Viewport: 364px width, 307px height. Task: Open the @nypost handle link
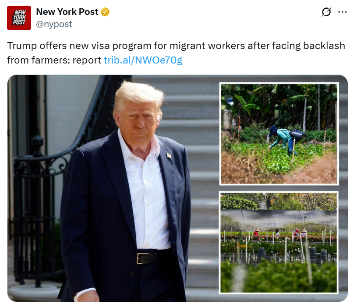(54, 24)
